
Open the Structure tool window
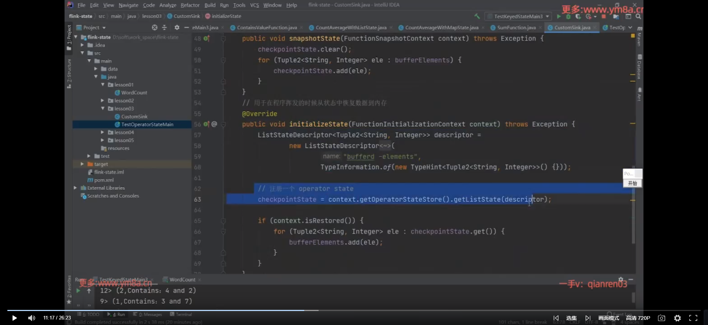[69, 74]
